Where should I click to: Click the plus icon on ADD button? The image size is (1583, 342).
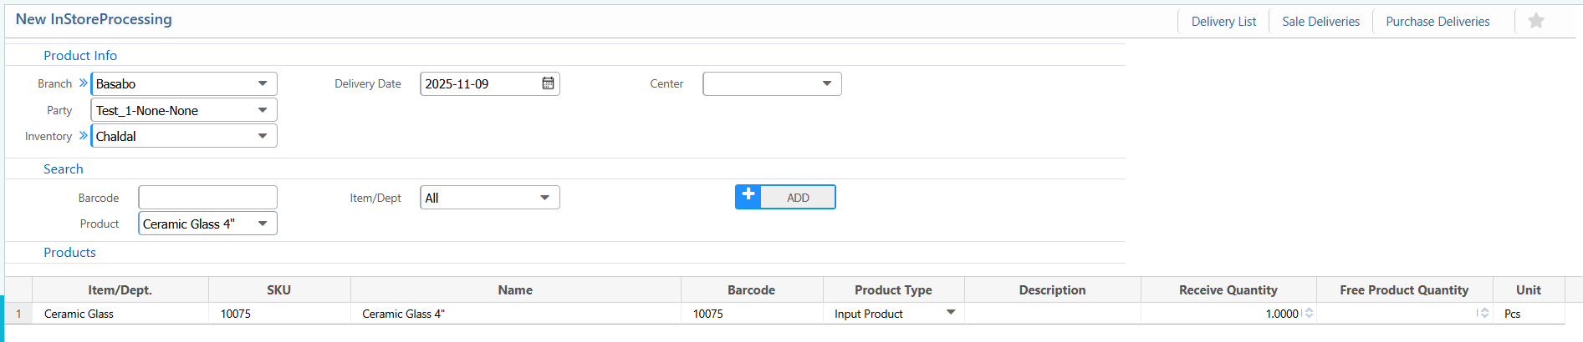pyautogui.click(x=748, y=196)
